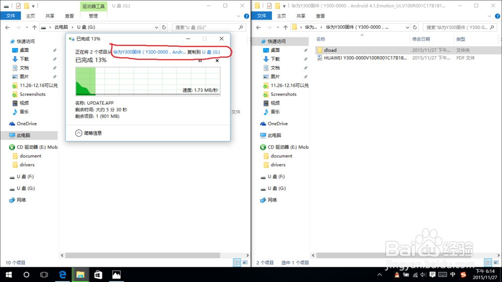The width and height of the screenshot is (502, 282).
Task: Switch to 查看 tab in left window
Action: pos(69,16)
